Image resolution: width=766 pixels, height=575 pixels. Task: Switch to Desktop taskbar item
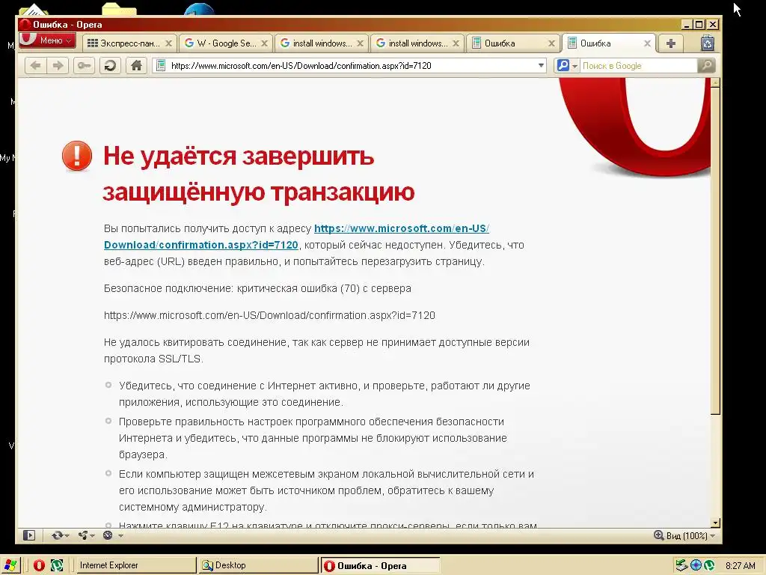coord(258,565)
